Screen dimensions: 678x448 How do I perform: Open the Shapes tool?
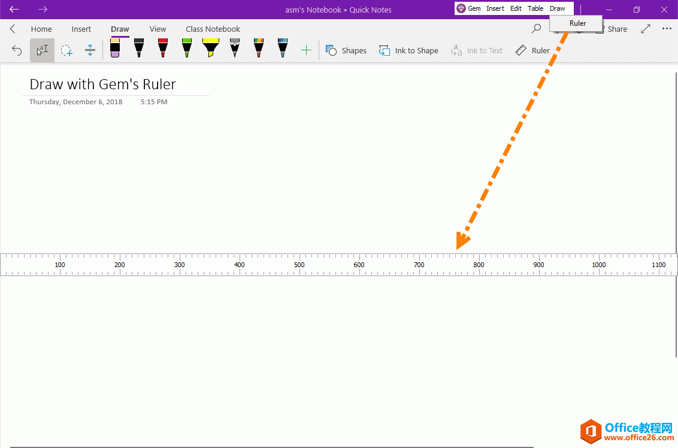346,50
